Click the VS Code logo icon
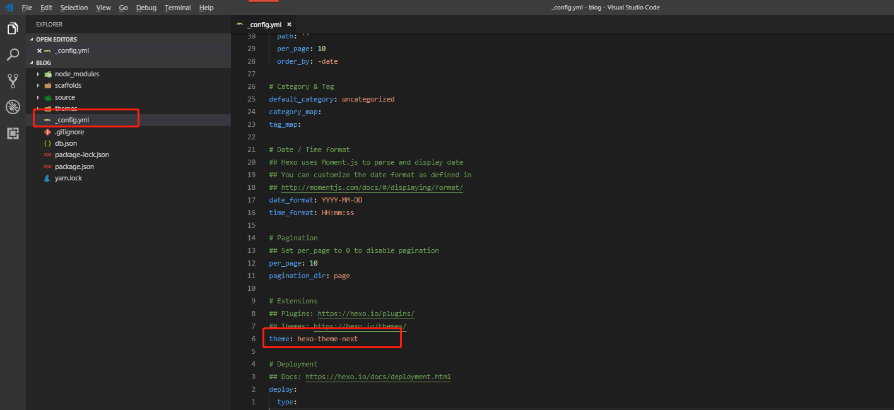This screenshot has width=894, height=410. [x=9, y=8]
